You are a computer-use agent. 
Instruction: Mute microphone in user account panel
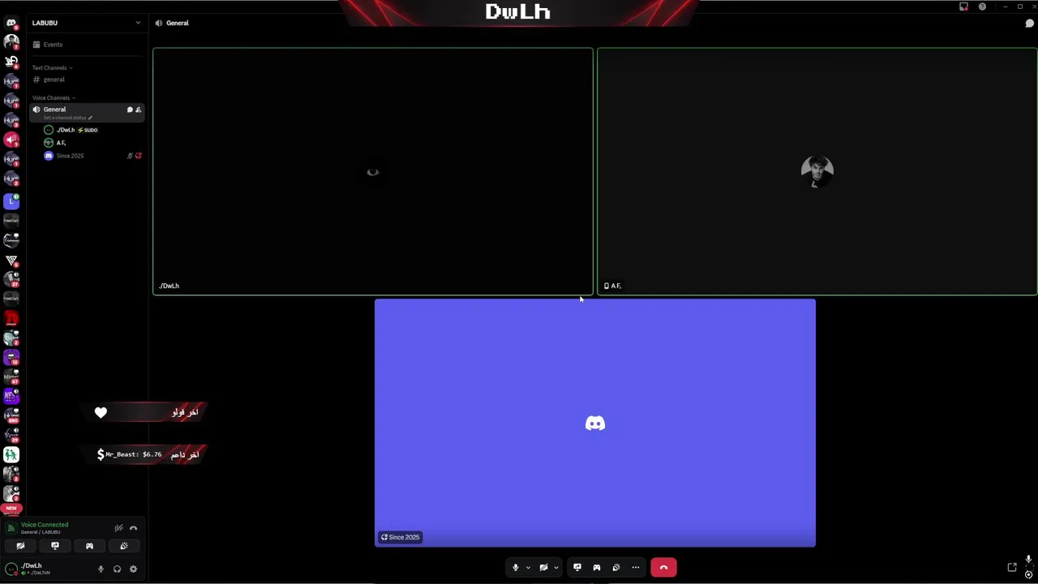point(101,569)
